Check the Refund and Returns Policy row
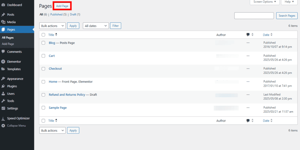The height and width of the screenshot is (150, 300). click(43, 95)
